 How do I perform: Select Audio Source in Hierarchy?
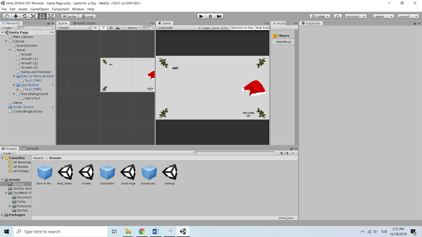click(x=23, y=107)
